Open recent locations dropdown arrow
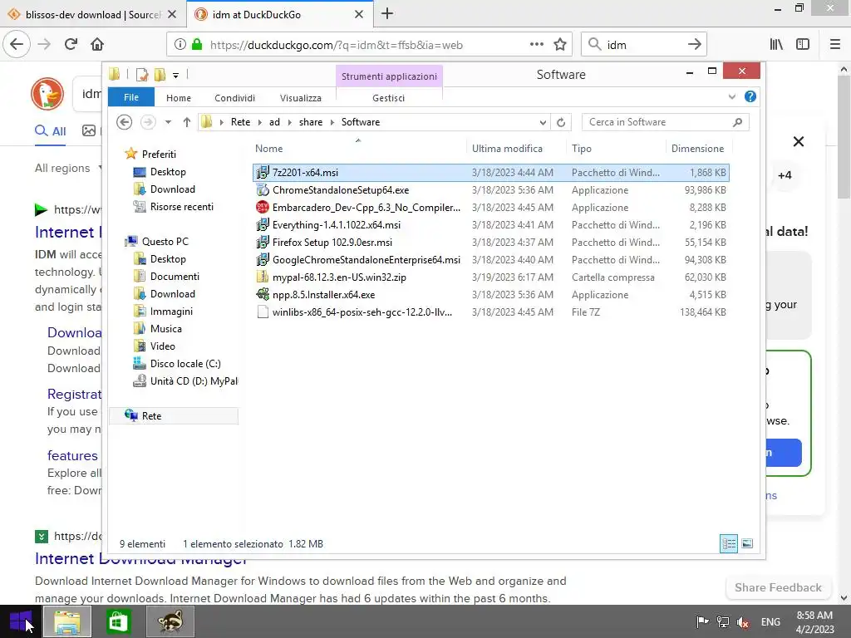 (x=168, y=122)
